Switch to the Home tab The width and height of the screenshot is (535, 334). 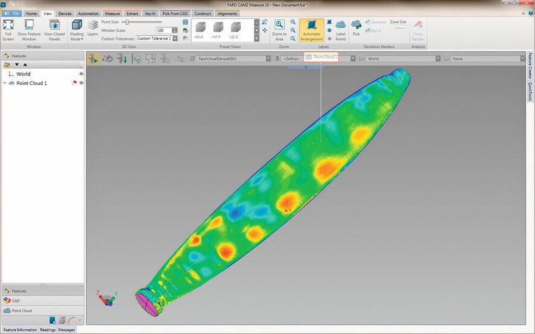(x=31, y=13)
